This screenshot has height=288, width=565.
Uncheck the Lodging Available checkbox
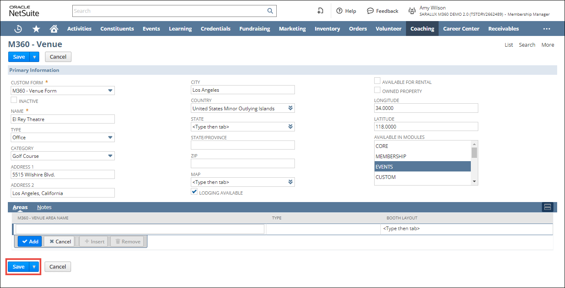click(x=194, y=192)
